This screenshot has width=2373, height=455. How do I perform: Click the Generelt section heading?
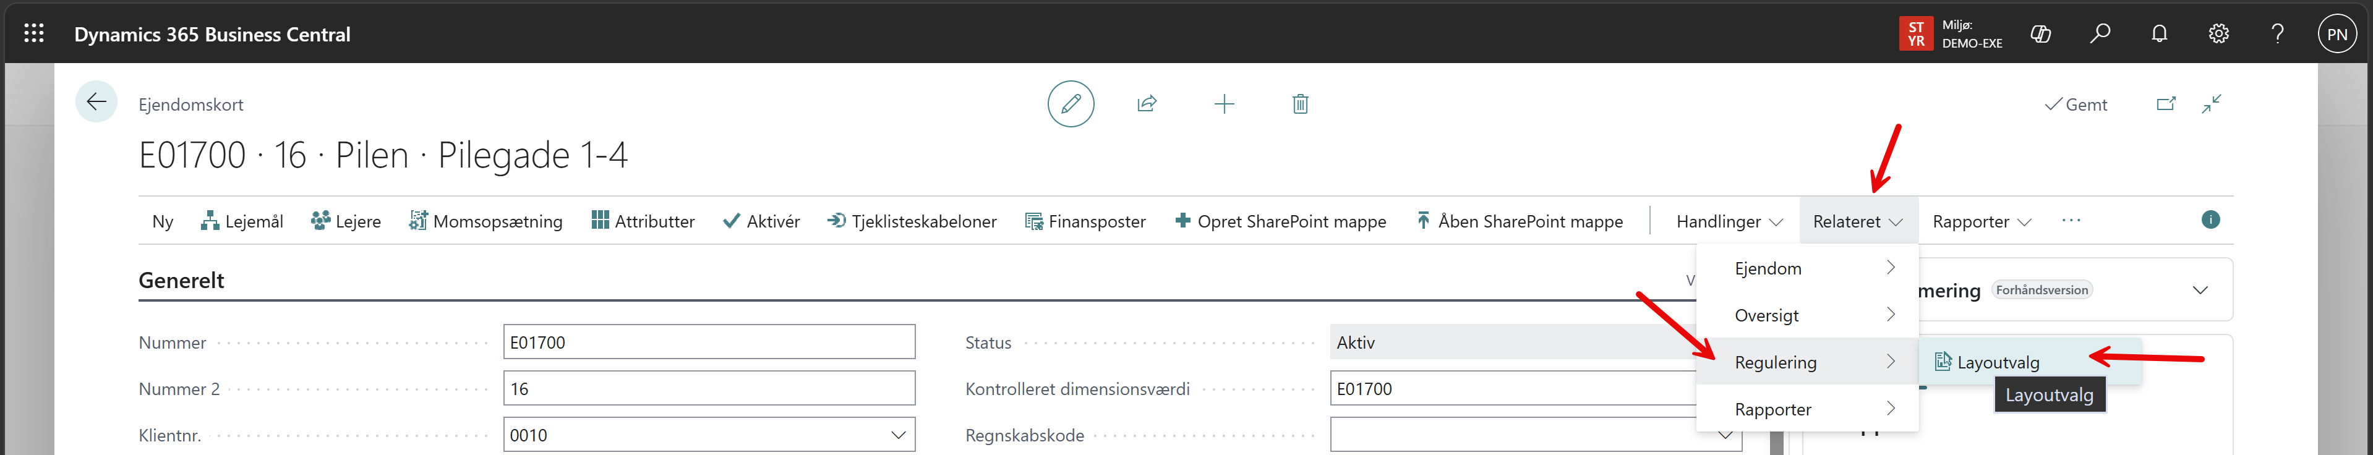pyautogui.click(x=181, y=280)
